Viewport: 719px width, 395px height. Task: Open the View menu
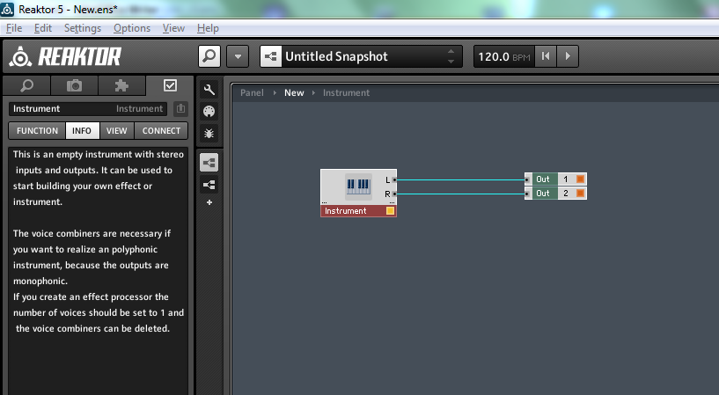tap(173, 28)
